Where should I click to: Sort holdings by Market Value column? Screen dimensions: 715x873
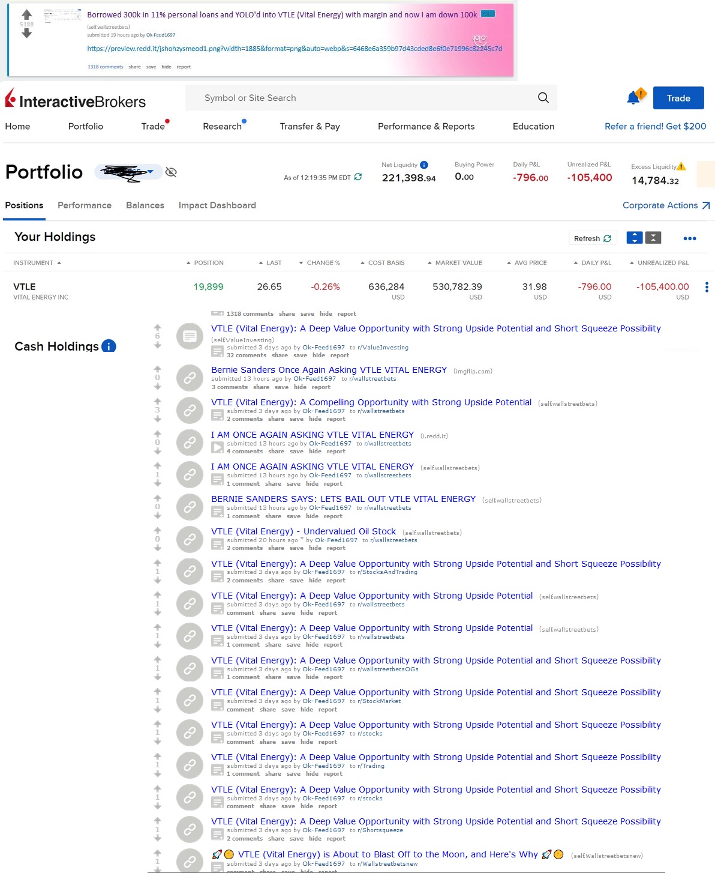tap(455, 262)
